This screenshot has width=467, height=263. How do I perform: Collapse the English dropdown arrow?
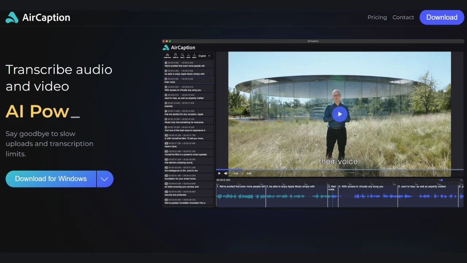click(x=209, y=56)
